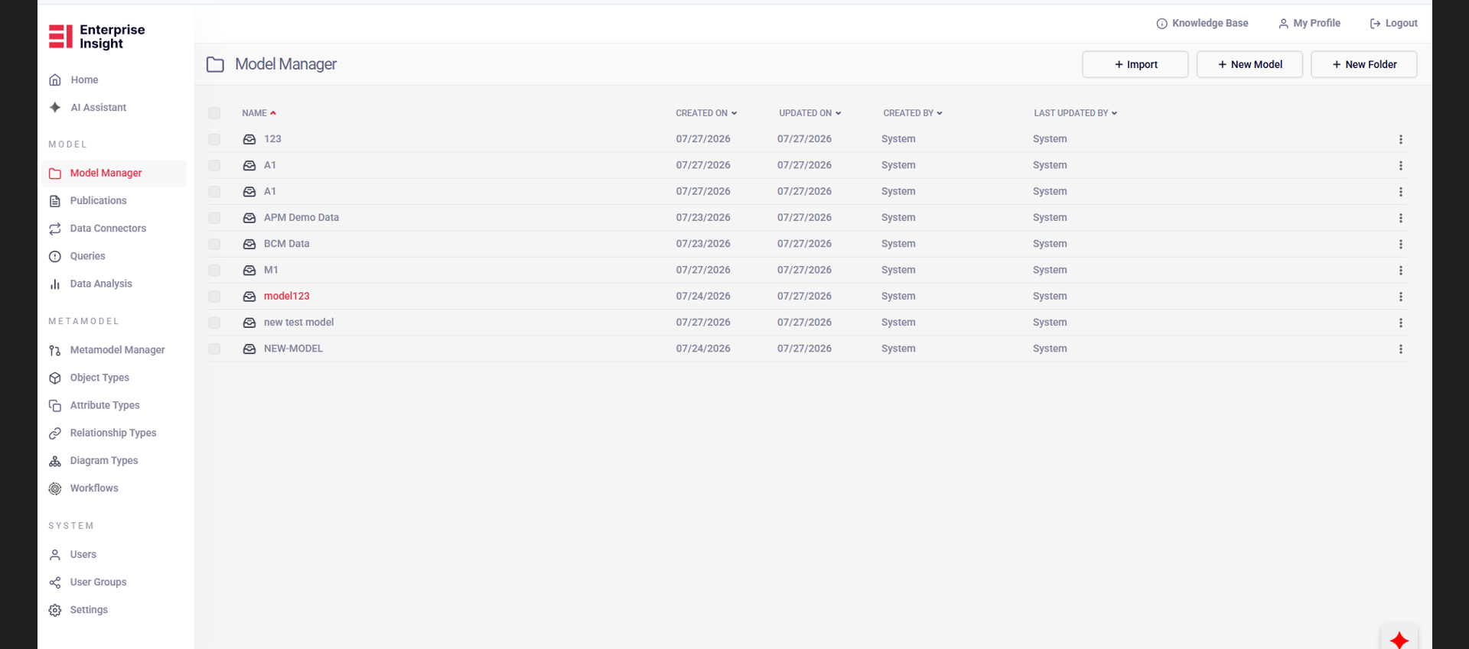Check the box for M1
This screenshot has width=1469, height=649.
[214, 270]
